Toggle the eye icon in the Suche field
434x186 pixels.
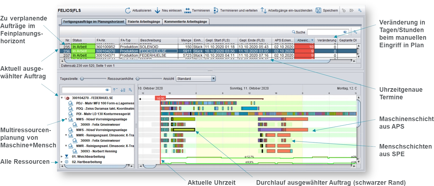345,32
